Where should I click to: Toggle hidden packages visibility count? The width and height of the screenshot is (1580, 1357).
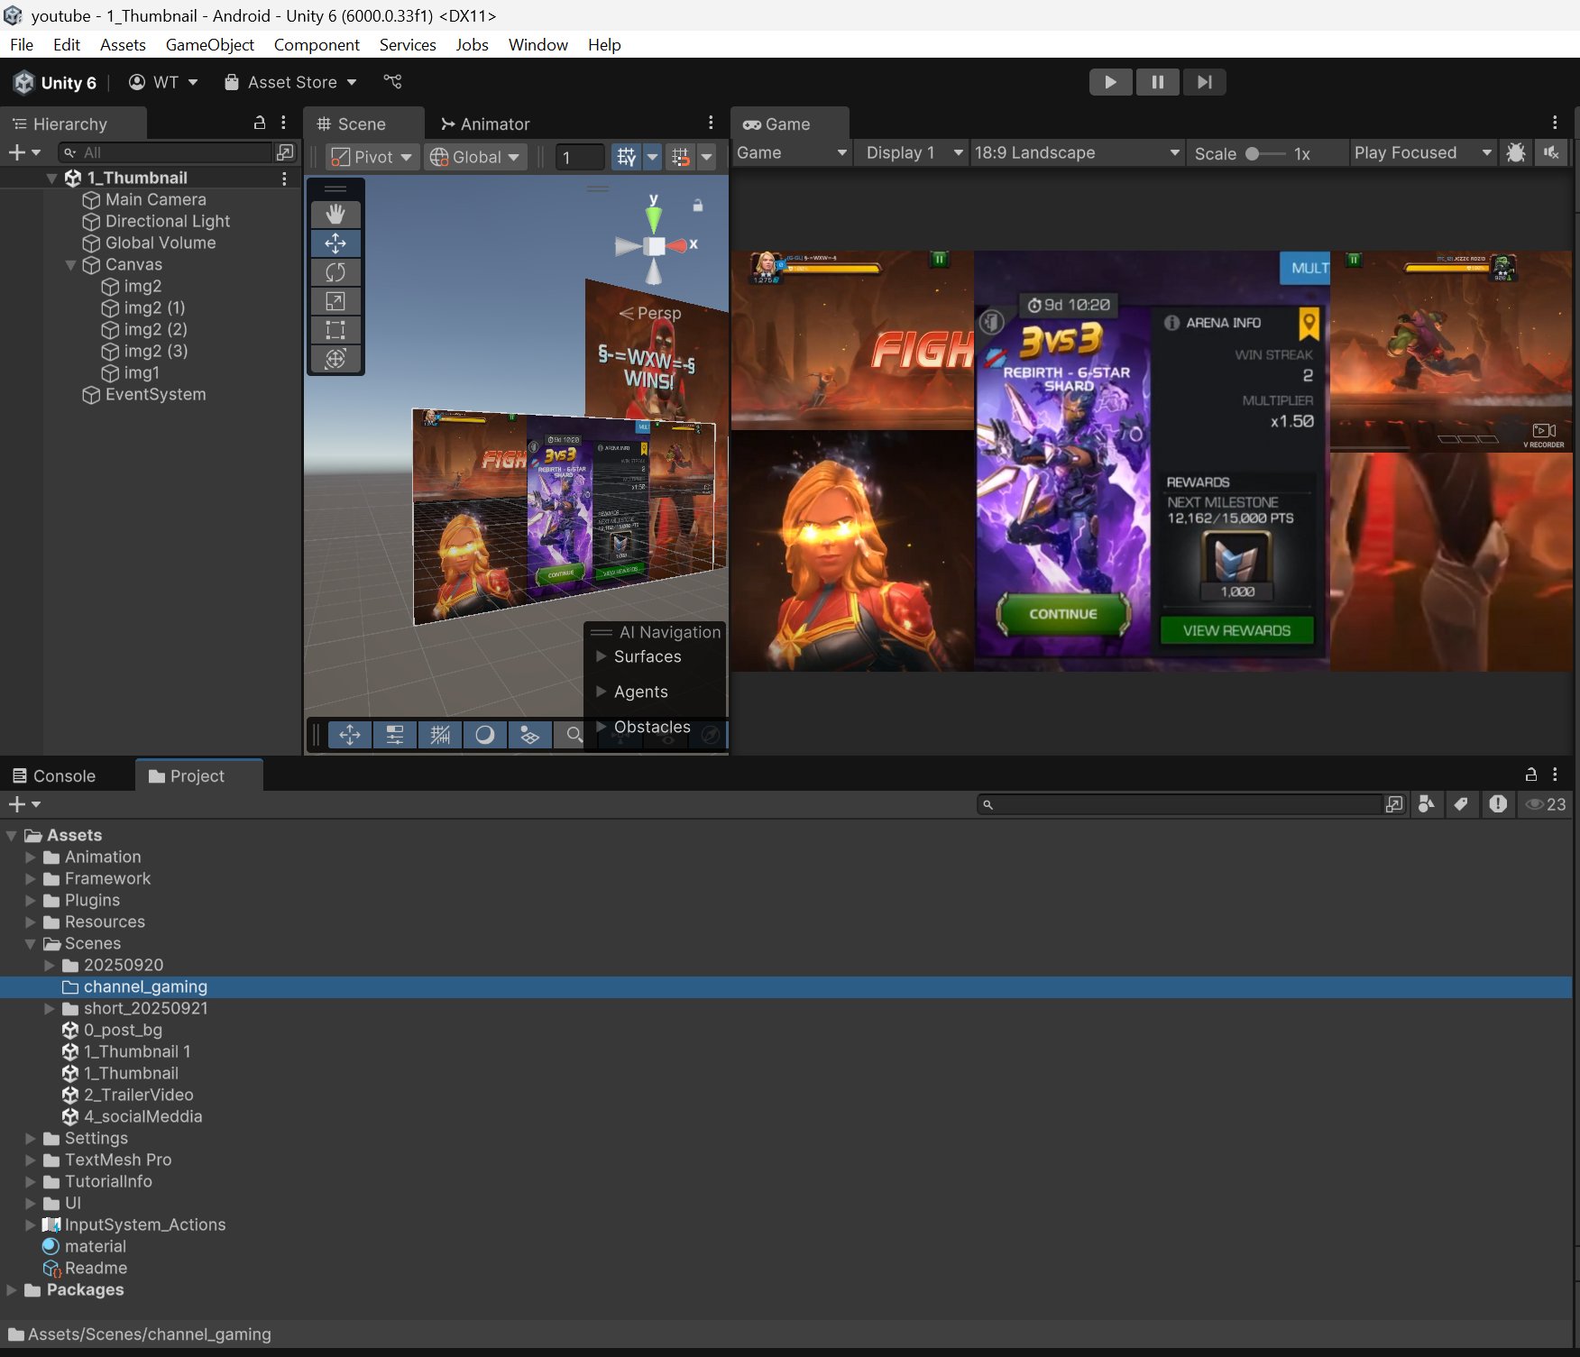(x=1546, y=804)
